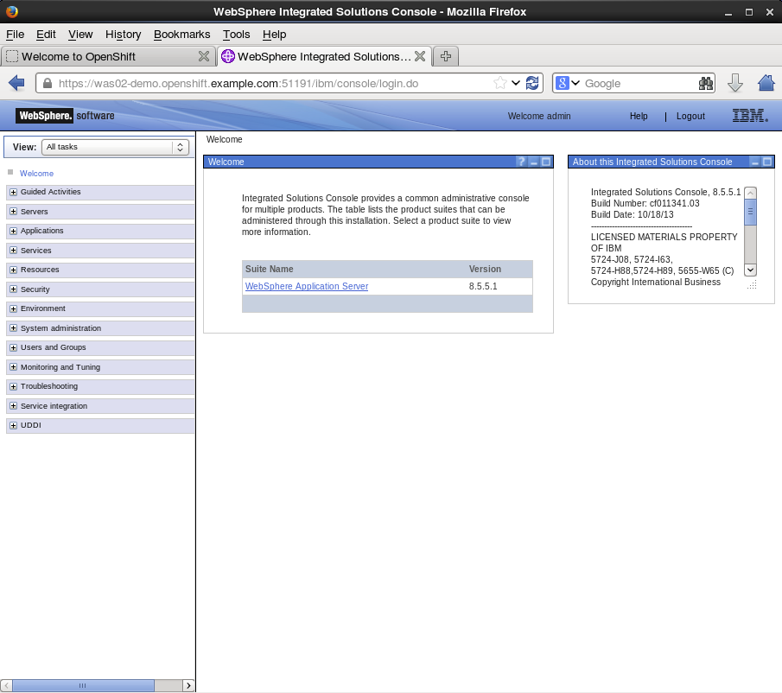The height and width of the screenshot is (693, 782).
Task: Open the Downloads arrow button
Action: 735,83
